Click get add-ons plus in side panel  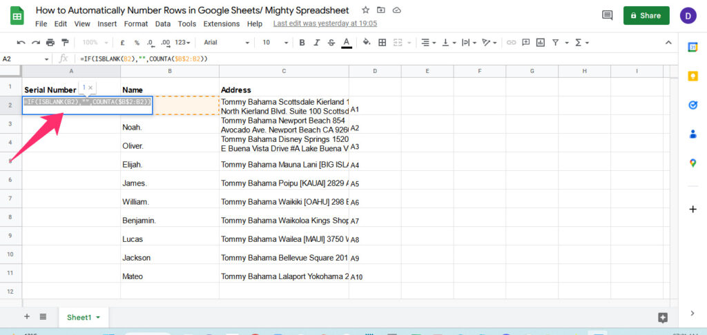(693, 209)
